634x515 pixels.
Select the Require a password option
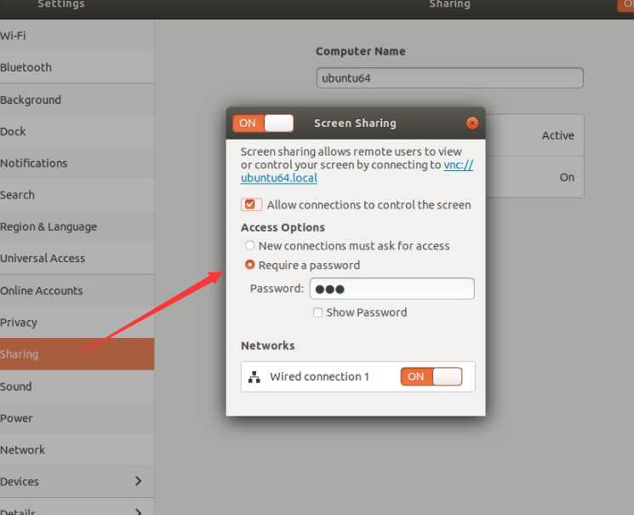[x=250, y=265]
